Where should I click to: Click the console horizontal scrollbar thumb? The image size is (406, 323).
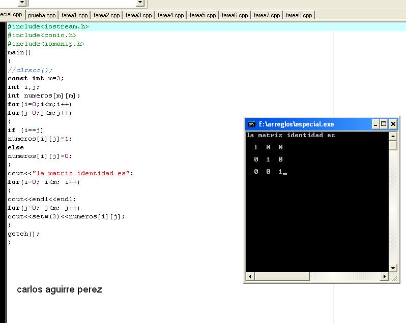pos(282,276)
